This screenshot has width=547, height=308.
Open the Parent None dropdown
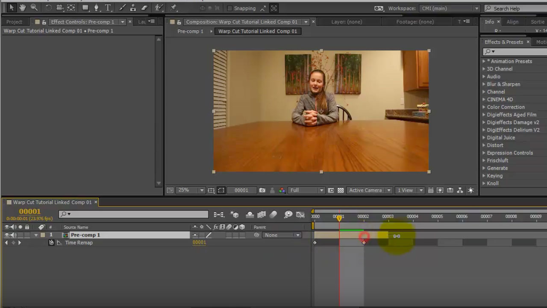(281, 235)
